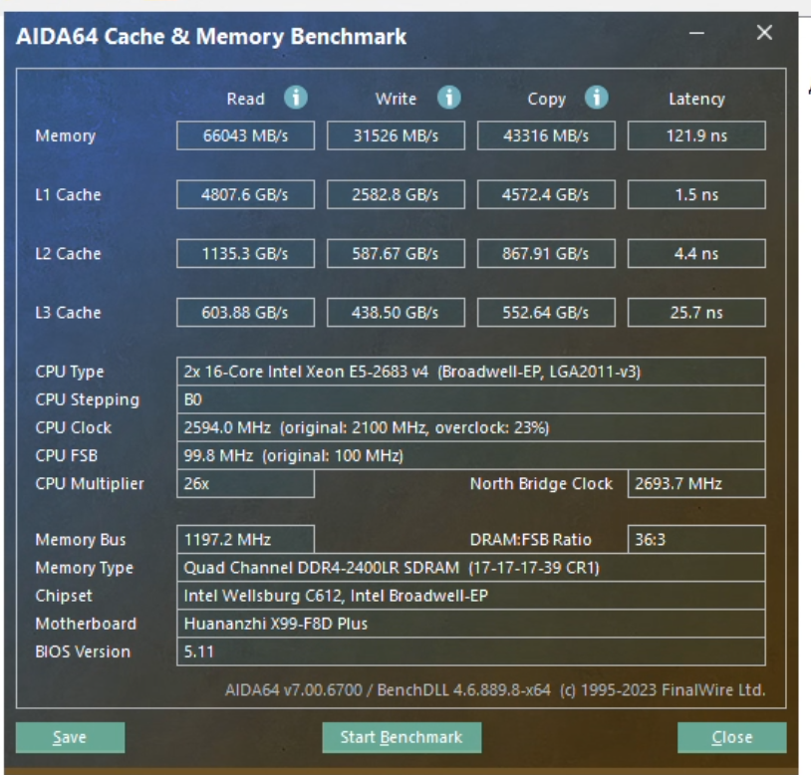
Task: Select the L1 Cache copy value 4572.4 GB/s
Action: click(x=546, y=194)
